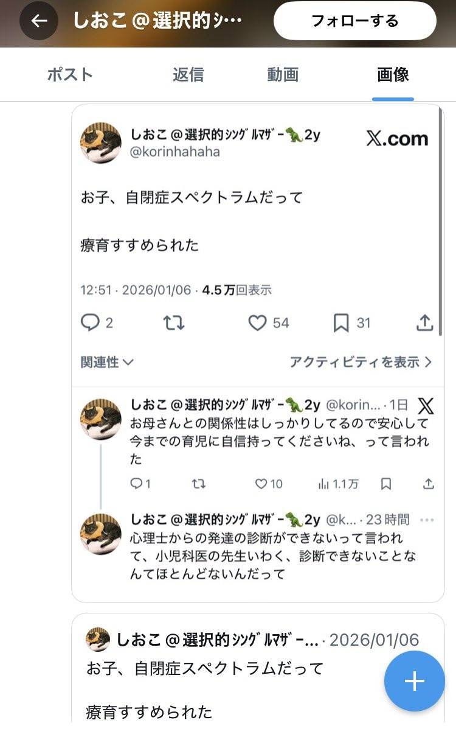Like the reply with 10 likes
Screen dimensions: 456x731
click(261, 484)
